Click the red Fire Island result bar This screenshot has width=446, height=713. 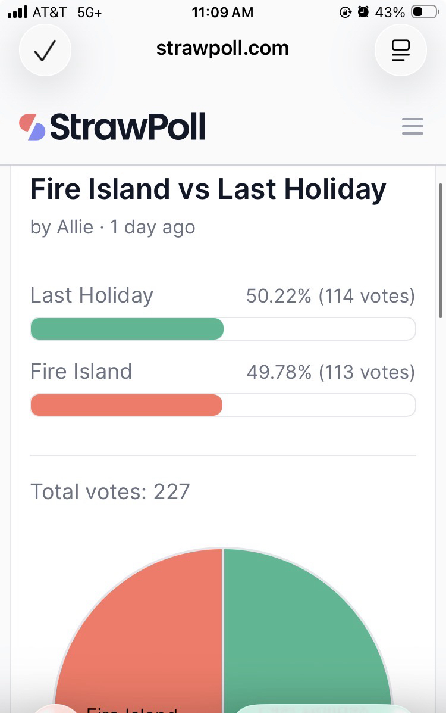[x=126, y=405]
